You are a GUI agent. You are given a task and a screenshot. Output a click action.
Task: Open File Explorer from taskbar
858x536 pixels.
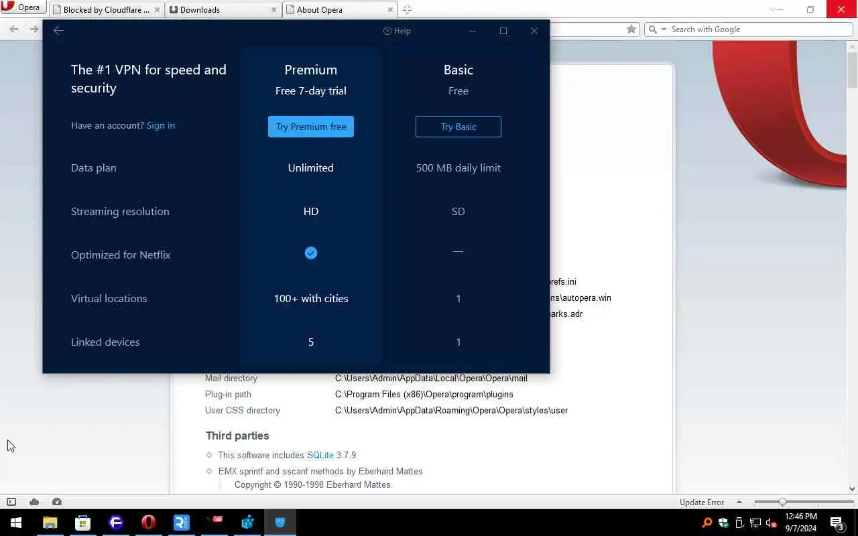[x=50, y=523]
